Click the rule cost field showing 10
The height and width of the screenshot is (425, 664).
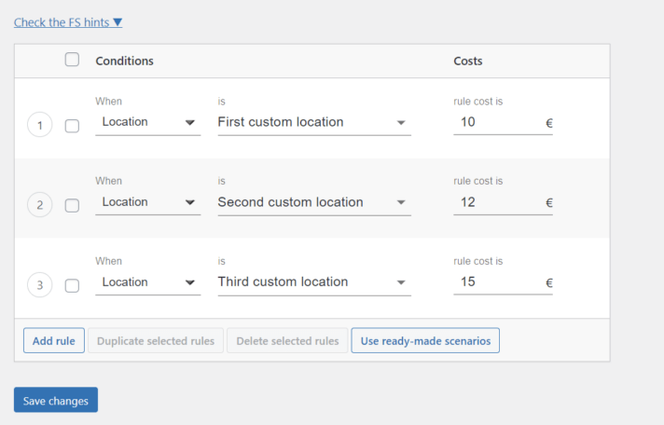pos(494,122)
